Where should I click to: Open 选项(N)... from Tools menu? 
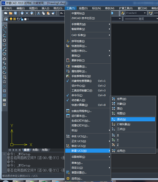pyautogui.click(x=88, y=179)
